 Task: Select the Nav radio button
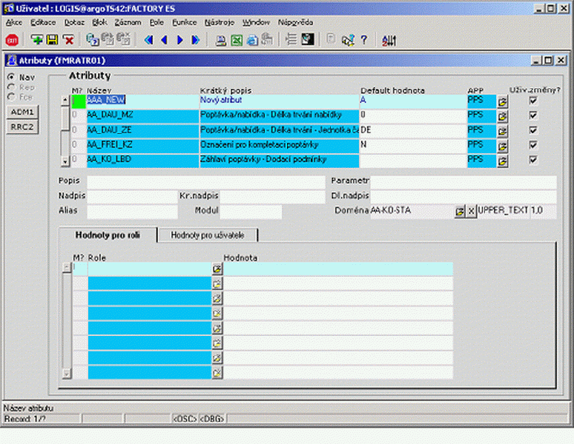[x=11, y=77]
